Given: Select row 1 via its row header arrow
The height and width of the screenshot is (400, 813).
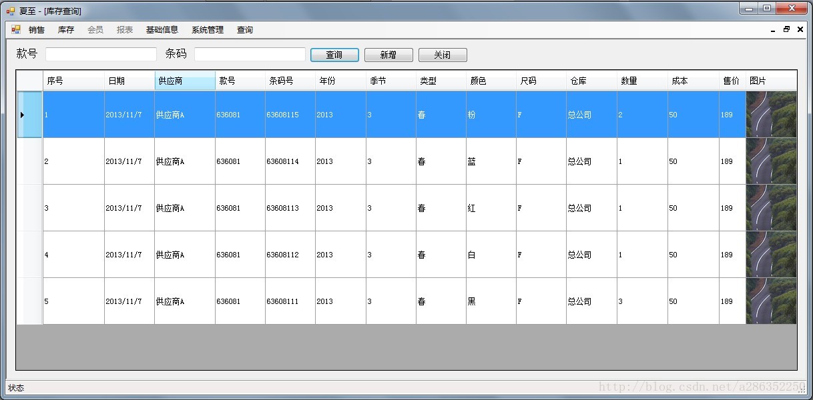Looking at the screenshot, I should (30, 115).
